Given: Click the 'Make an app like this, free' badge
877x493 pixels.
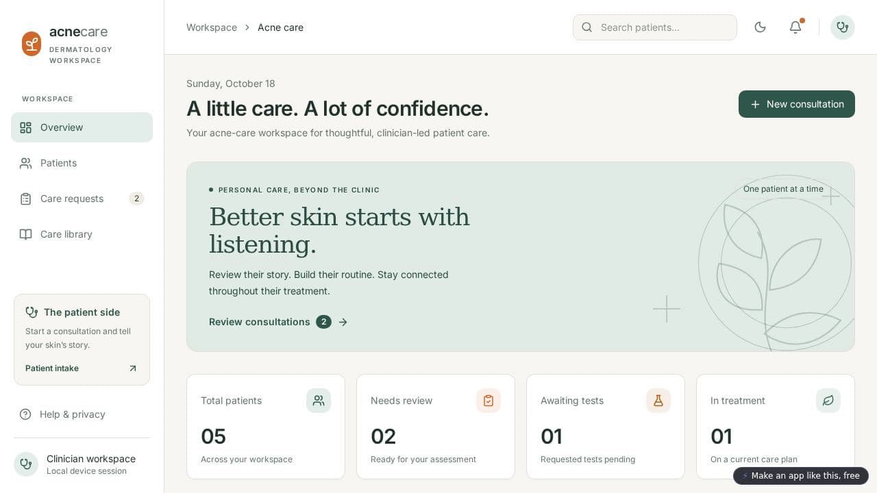Looking at the screenshot, I should coord(801,476).
